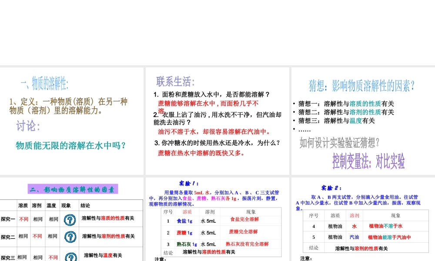Click the bullet 猜想一:溶解性与溶质的性质有关
435x261 pixels.
point(346,104)
